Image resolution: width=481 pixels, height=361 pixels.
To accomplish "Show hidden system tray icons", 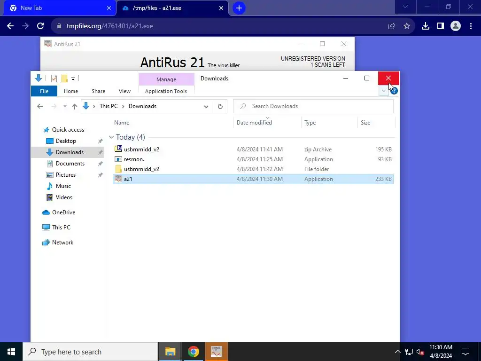I will click(x=397, y=352).
